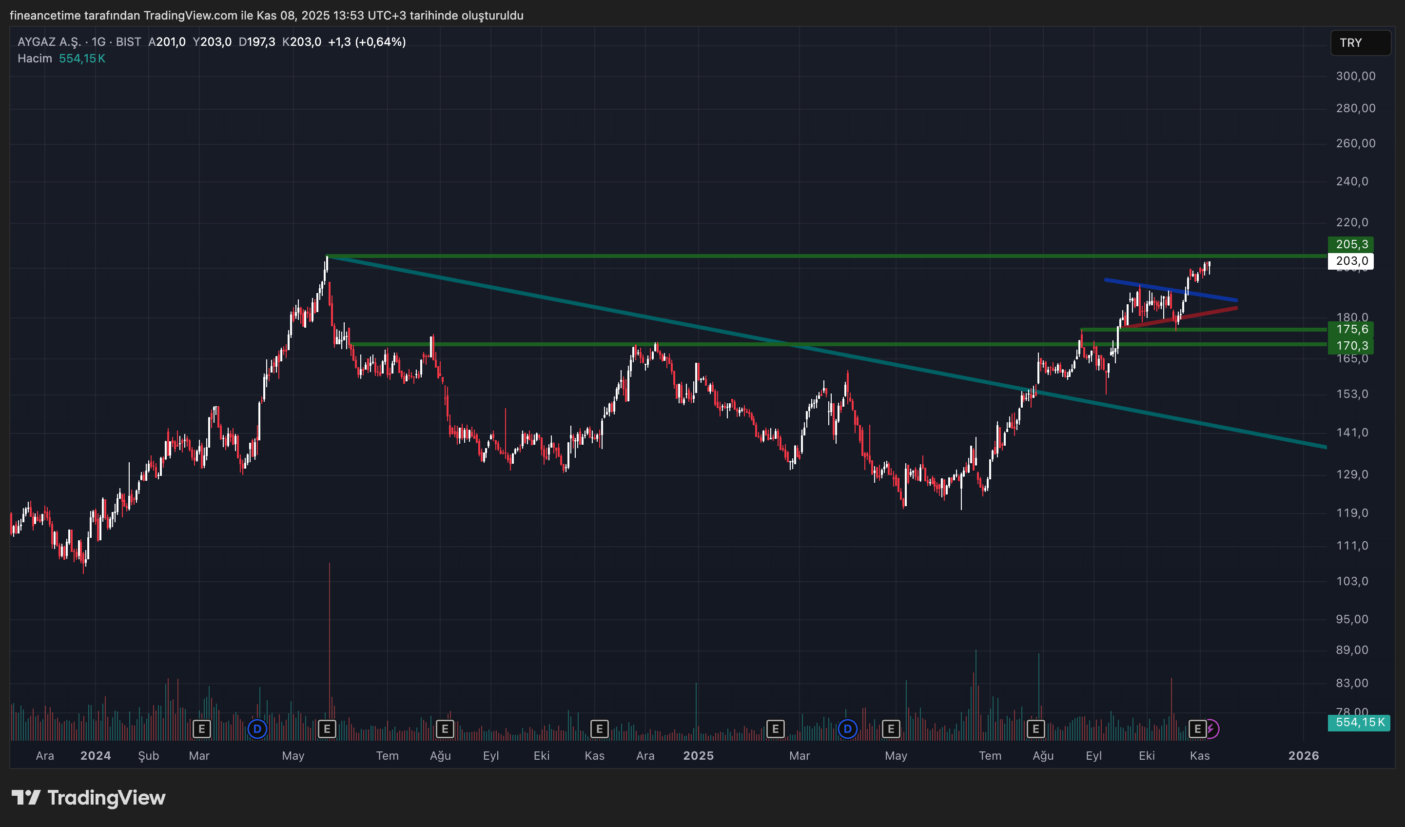Click the 300,00 price scale label

1355,76
